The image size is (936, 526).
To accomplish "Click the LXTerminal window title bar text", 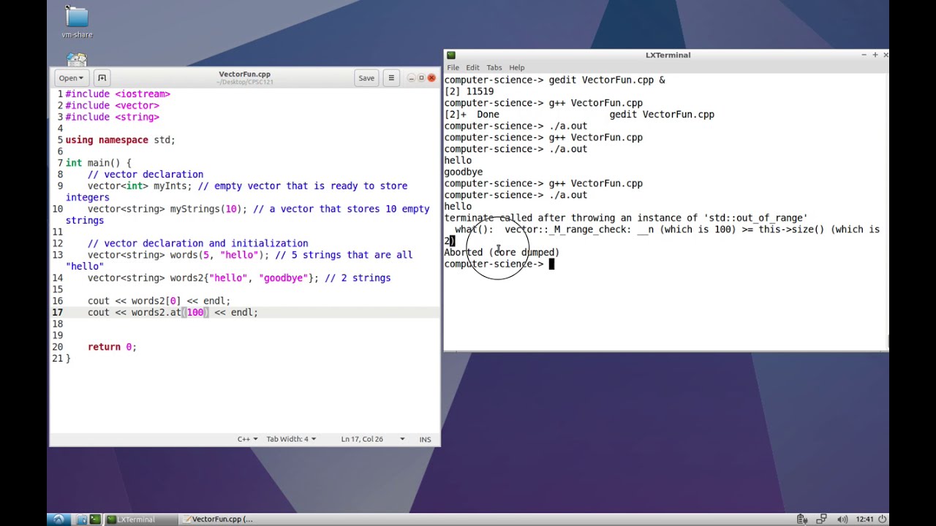I will pyautogui.click(x=668, y=55).
